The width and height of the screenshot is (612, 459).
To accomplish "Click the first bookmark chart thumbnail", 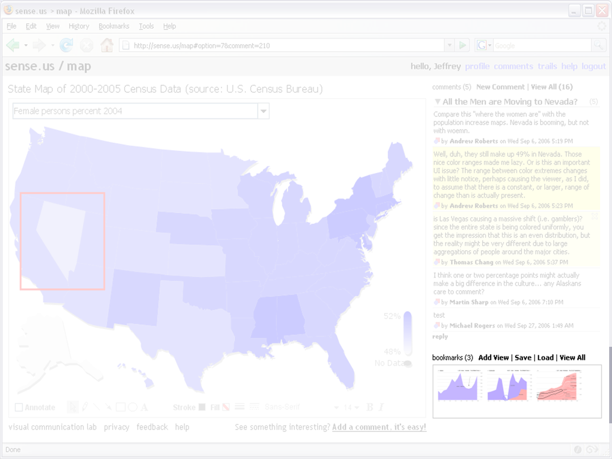I will [x=460, y=385].
